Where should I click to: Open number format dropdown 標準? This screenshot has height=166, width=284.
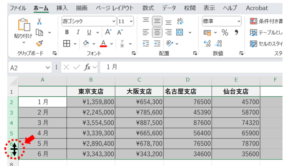[239, 21]
